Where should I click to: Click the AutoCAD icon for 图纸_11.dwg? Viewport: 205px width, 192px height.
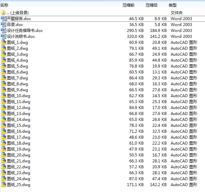[x=4, y=102]
